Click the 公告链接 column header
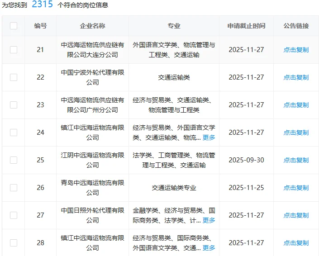This screenshot has width=319, height=256. coord(296,26)
